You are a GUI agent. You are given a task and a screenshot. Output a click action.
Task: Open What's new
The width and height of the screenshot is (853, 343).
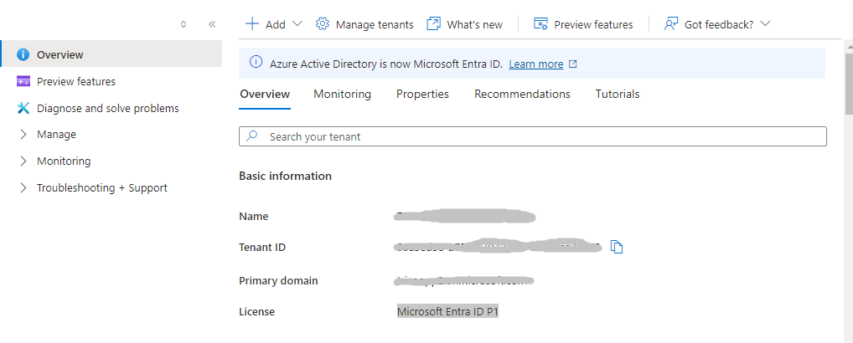point(474,24)
